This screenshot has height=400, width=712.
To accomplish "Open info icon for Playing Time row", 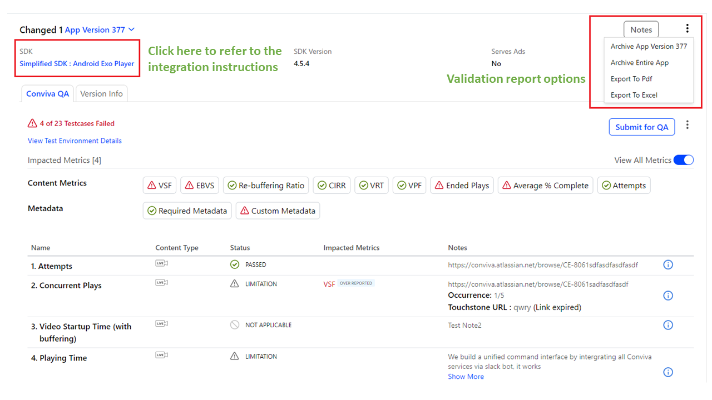I will [669, 372].
